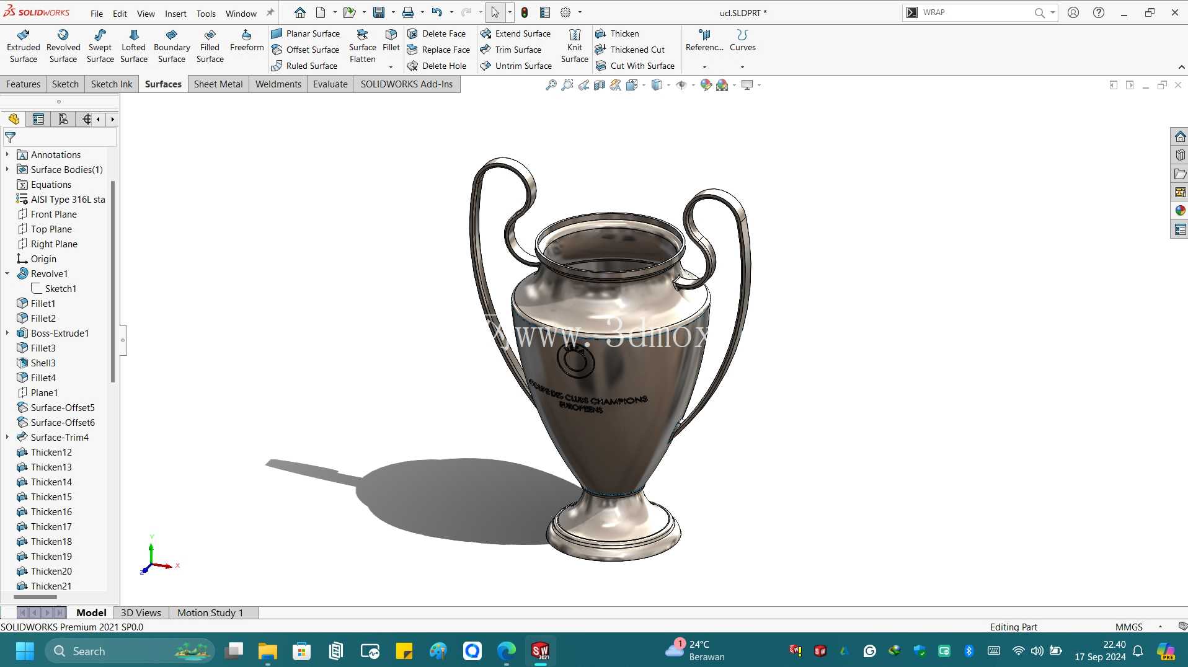Click the taskbar Search box

click(130, 651)
